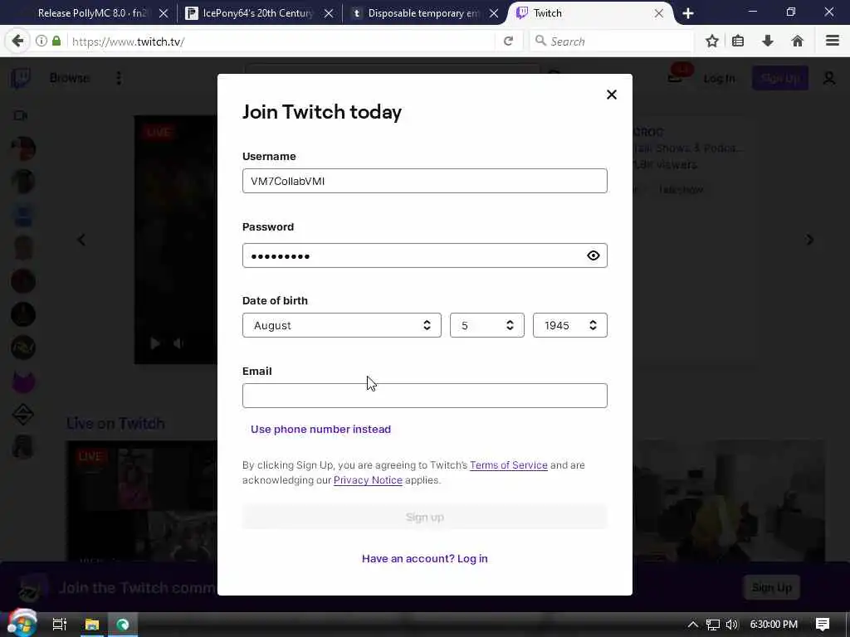Click the Sign Up button in bottom banner
The image size is (850, 637).
click(x=771, y=588)
